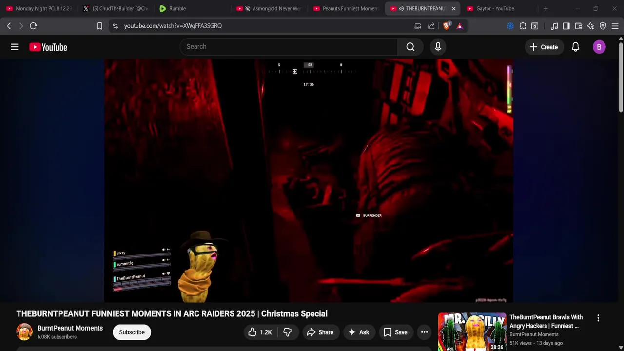Open 'TheBurntPeanut Brawls With Angry Hackers' title
Image resolution: width=624 pixels, height=351 pixels.
(546, 322)
